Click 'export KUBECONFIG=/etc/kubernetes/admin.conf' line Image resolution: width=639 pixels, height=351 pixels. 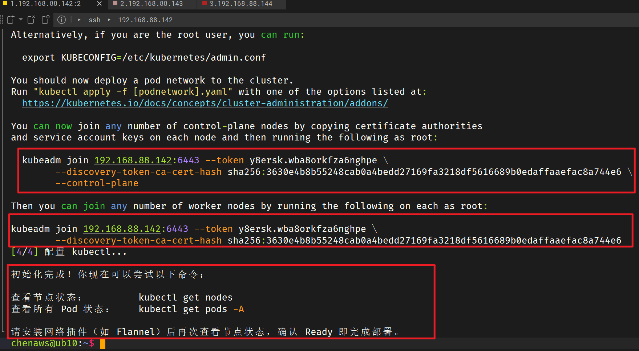click(144, 58)
